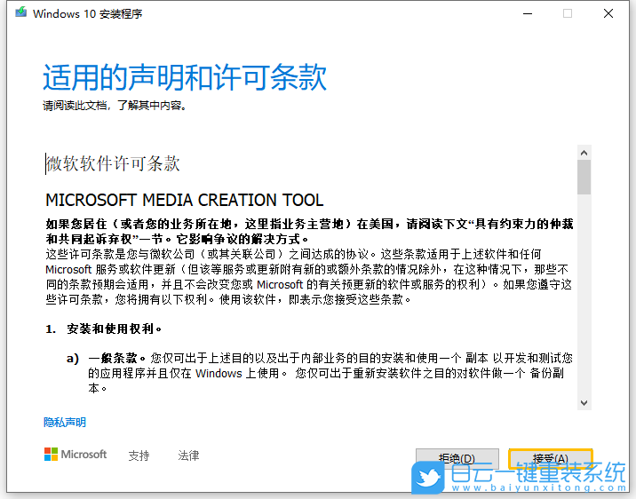
Task: Click the 拒绝(D) button
Action: 457,458
